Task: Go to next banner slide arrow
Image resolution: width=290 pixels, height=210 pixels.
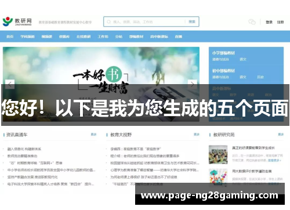Action: click(x=193, y=84)
